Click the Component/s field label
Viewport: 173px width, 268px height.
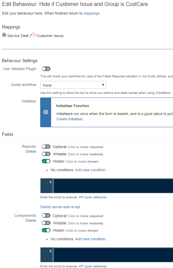(25, 215)
